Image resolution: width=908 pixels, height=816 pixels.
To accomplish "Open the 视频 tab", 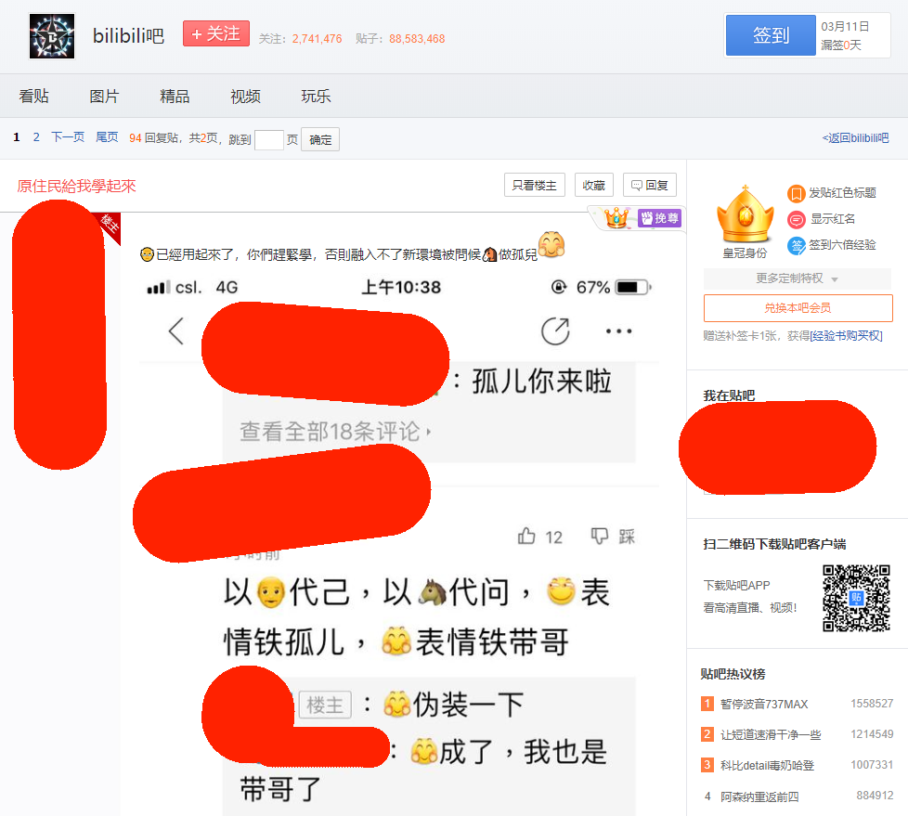I will pos(245,97).
